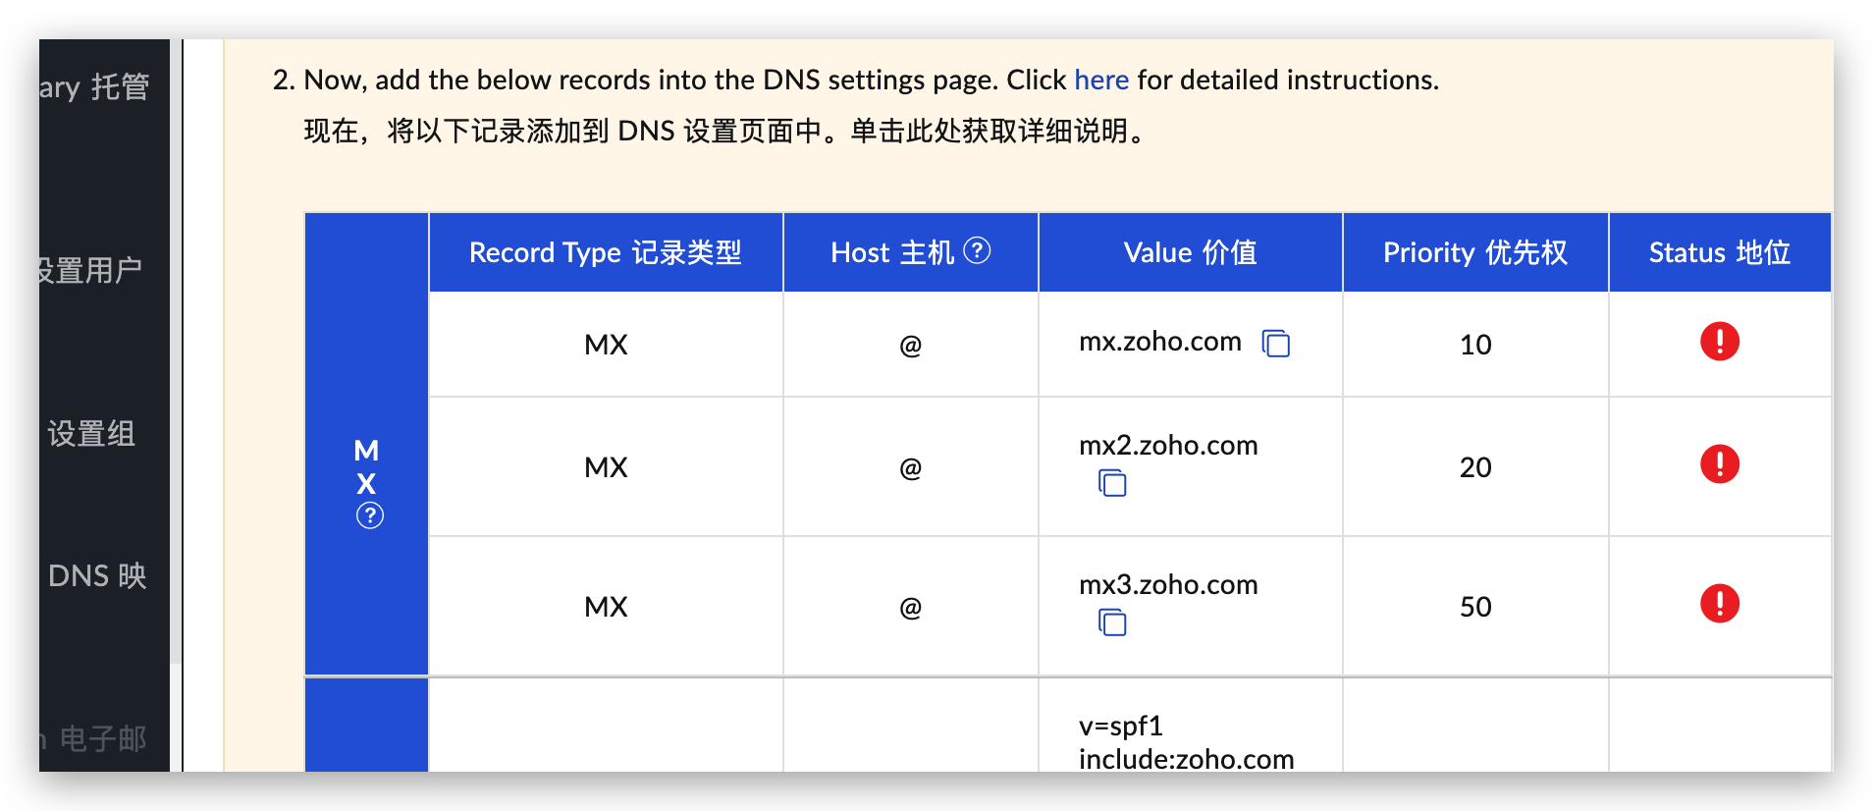Click error status icon for priority 10 row
1873x811 pixels.
tap(1720, 342)
